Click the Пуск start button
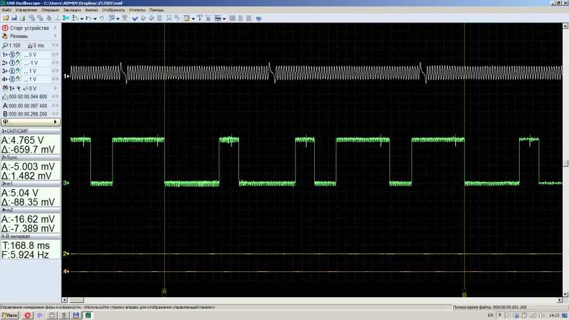This screenshot has width=569, height=320. [x=9, y=316]
